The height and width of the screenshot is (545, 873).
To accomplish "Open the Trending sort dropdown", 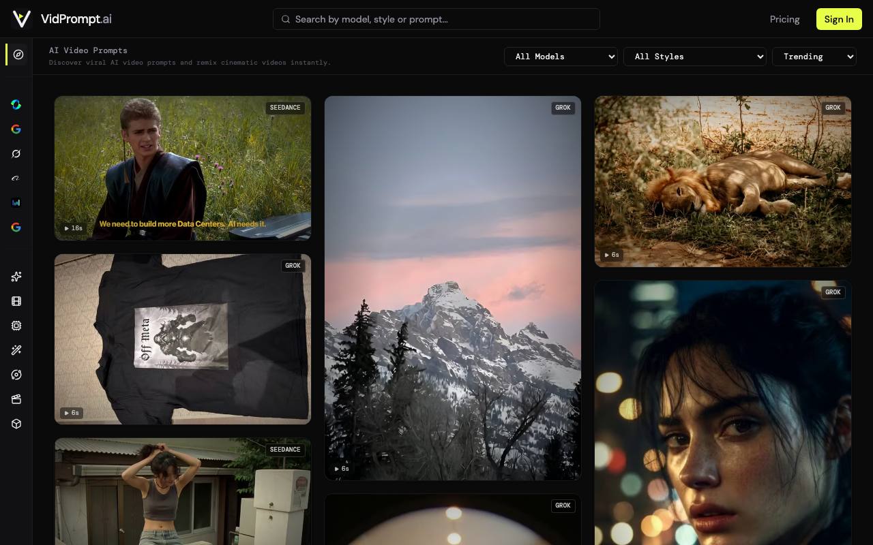I will point(814,57).
